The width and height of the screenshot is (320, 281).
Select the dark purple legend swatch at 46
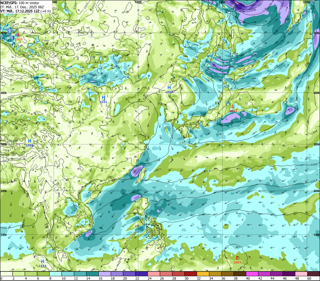point(289,274)
